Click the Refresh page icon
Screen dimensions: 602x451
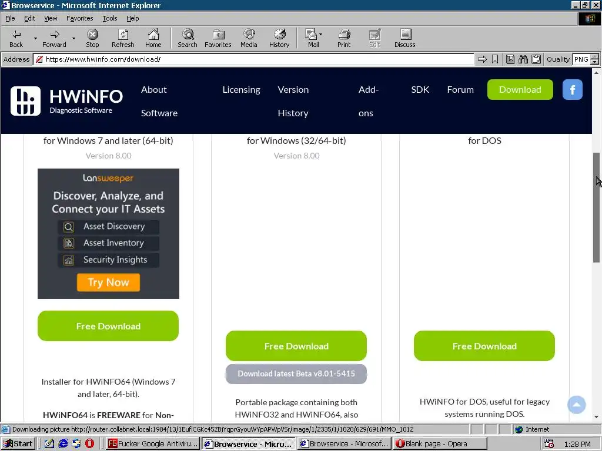[123, 38]
